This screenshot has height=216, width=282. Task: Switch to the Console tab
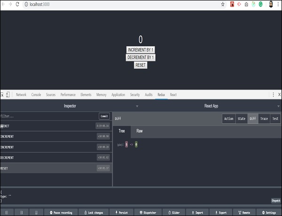pyautogui.click(x=36, y=95)
